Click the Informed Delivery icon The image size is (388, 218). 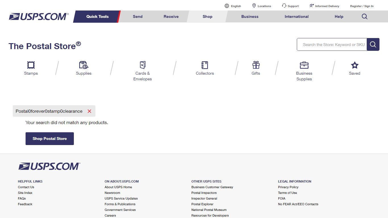[312, 6]
